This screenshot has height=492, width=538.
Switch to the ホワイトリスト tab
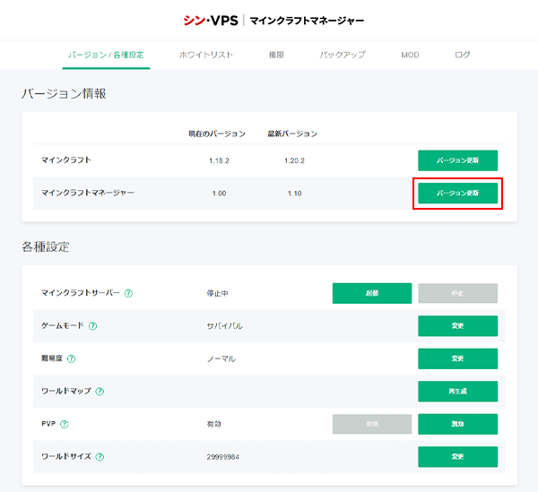206,55
